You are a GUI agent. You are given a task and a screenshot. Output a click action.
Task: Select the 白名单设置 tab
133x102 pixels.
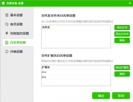pos(18,42)
